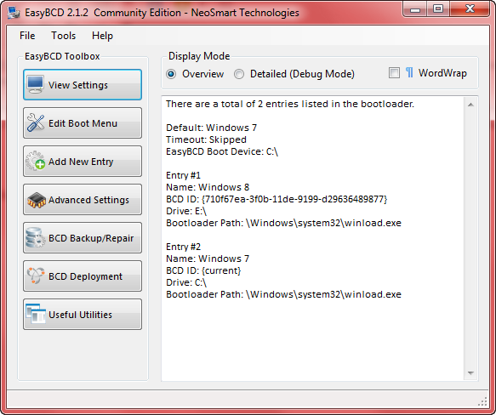The width and height of the screenshot is (496, 415).
Task: Click the scrollbar down arrow
Action: click(x=470, y=373)
